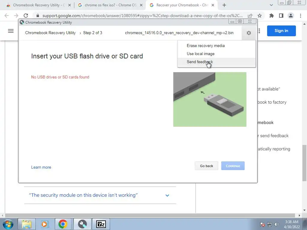Open Windows Explorer from the taskbar

tap(27, 224)
